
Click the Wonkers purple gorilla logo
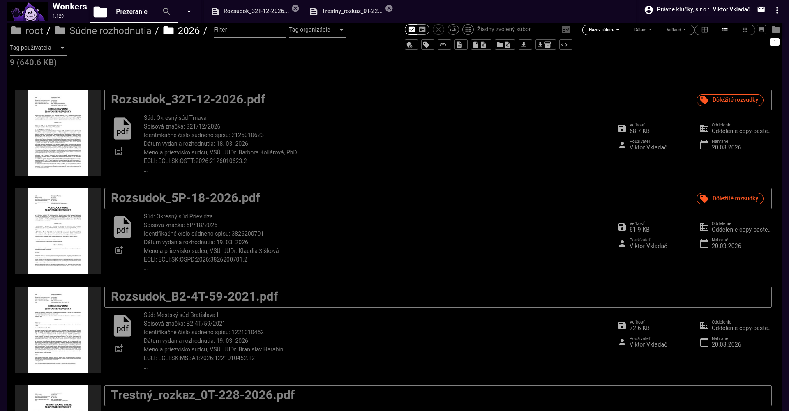(x=27, y=11)
